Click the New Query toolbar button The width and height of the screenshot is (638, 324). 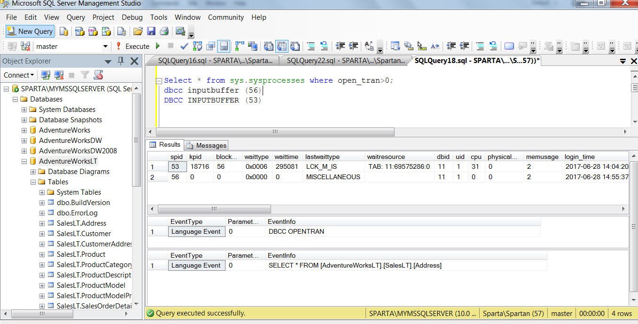30,32
